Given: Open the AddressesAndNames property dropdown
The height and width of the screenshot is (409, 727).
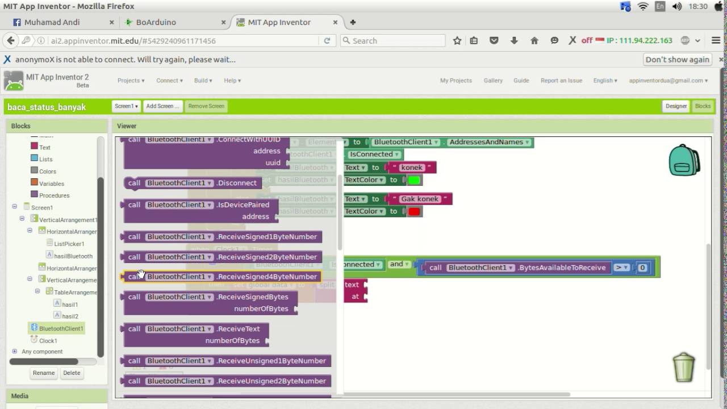Looking at the screenshot, I should coord(489,142).
